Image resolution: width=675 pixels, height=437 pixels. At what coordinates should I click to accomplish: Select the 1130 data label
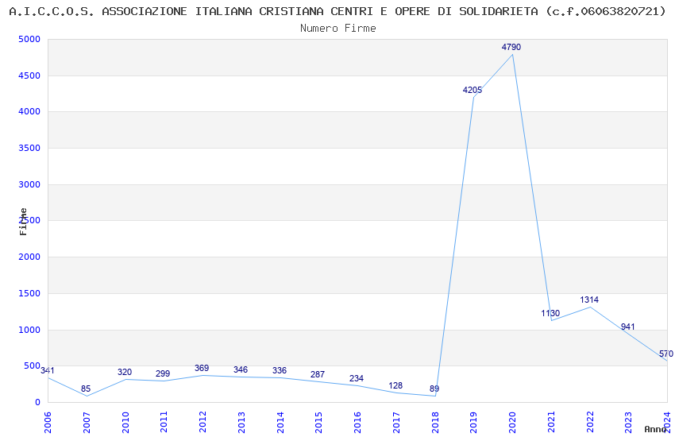tap(550, 313)
